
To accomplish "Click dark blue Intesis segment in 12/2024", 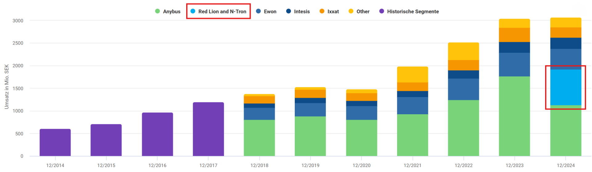I will coord(565,43).
